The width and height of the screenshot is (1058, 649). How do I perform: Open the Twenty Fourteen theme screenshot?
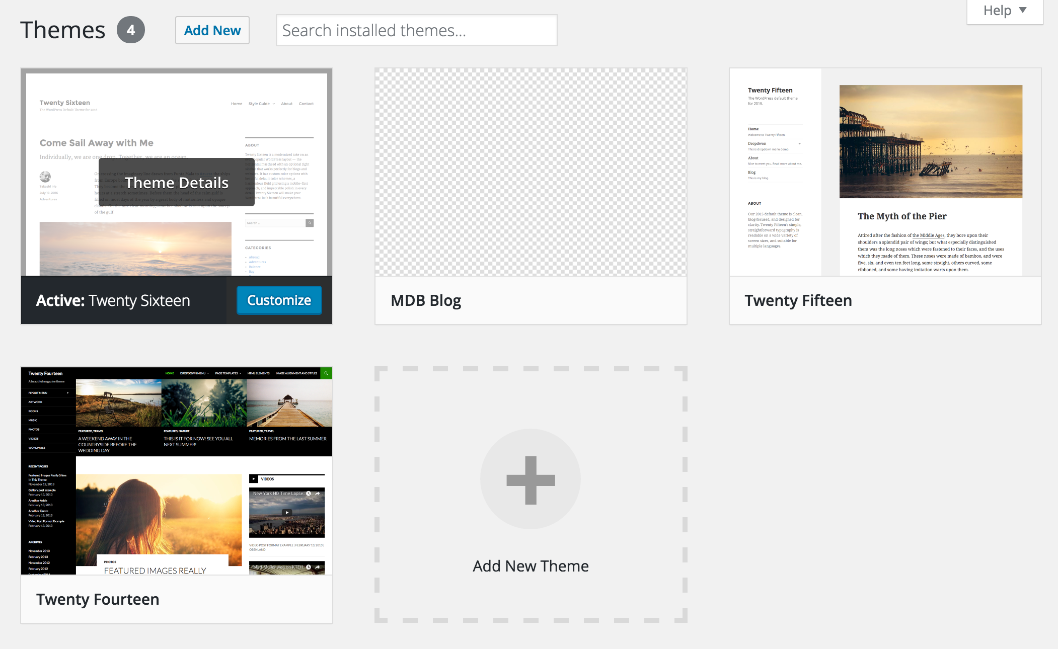(177, 471)
